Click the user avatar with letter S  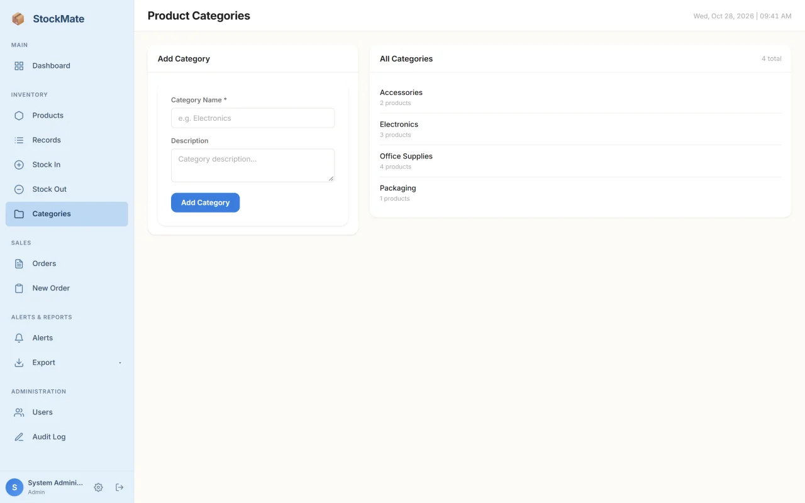[14, 487]
